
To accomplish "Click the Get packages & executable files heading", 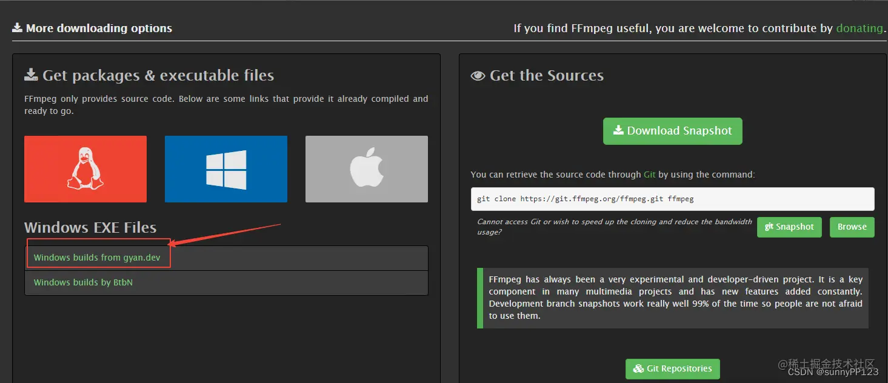I will [x=149, y=75].
